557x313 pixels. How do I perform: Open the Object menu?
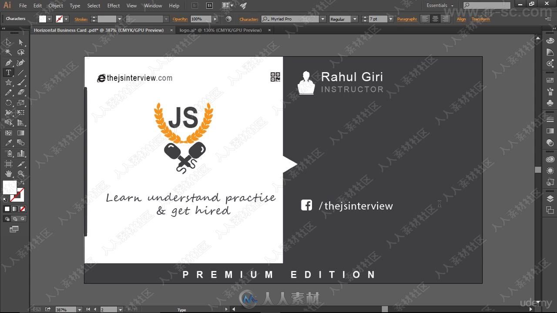coord(56,6)
